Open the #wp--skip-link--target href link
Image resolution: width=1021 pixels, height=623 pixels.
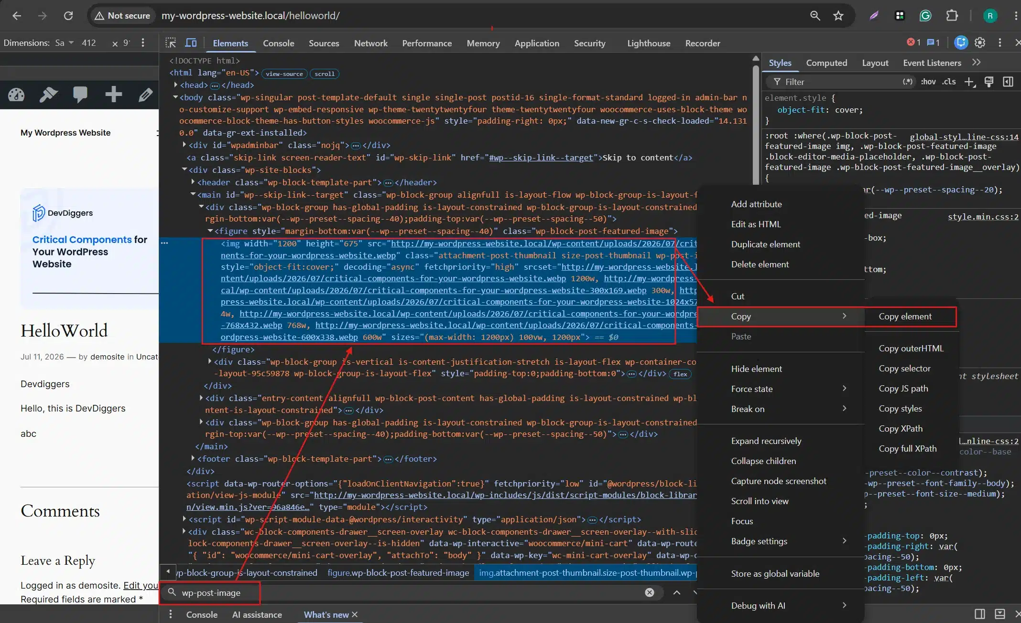(541, 158)
